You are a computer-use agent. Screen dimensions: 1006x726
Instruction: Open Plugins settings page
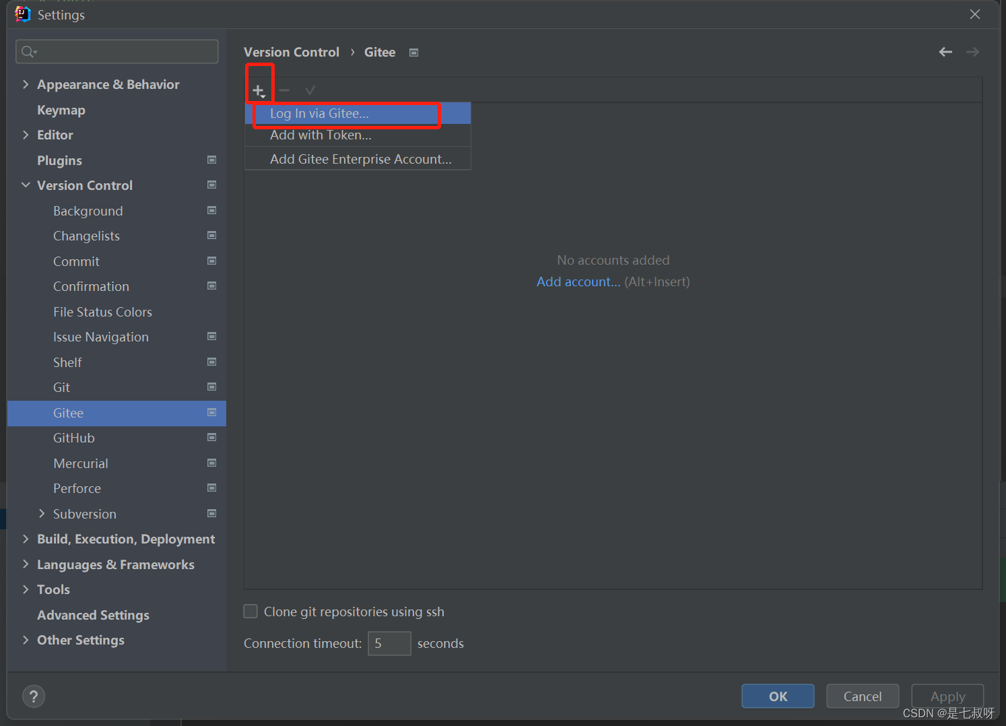59,160
